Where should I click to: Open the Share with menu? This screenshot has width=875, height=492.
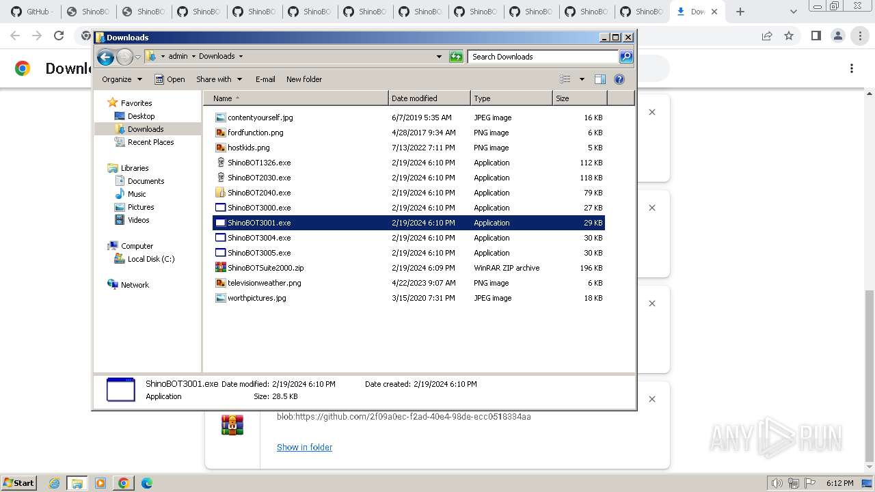coord(219,79)
